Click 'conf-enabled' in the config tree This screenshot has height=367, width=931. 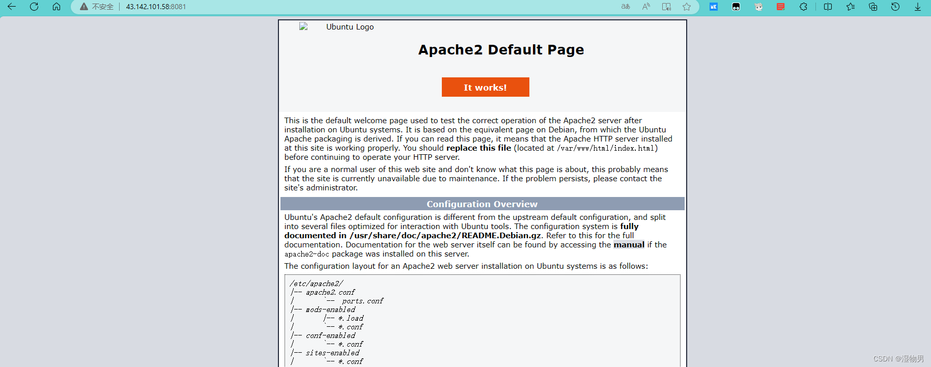click(x=330, y=335)
